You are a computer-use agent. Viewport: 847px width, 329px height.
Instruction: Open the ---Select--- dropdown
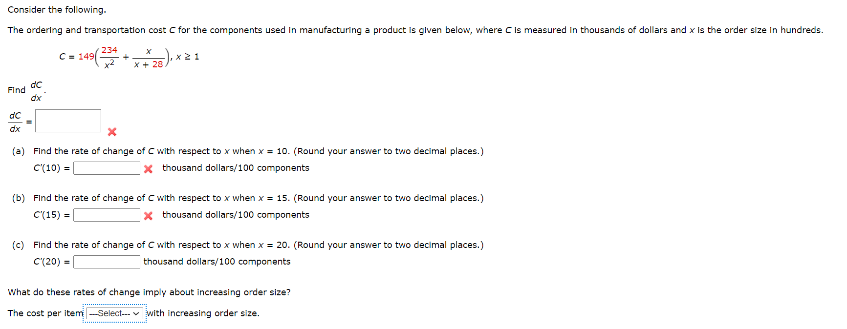114,313
